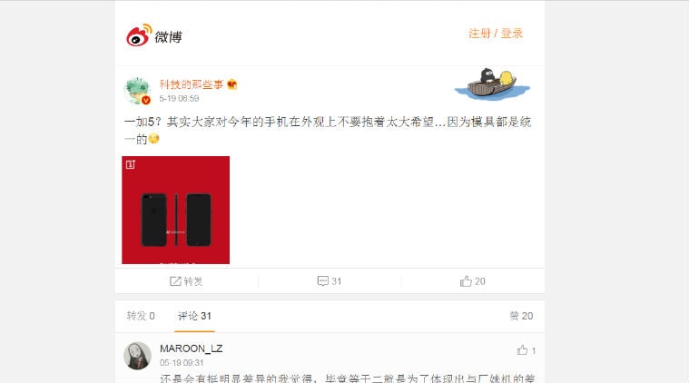Like MAROON_LZ's comment thumbs-up
Screen dimensions: 689x383
click(x=522, y=350)
